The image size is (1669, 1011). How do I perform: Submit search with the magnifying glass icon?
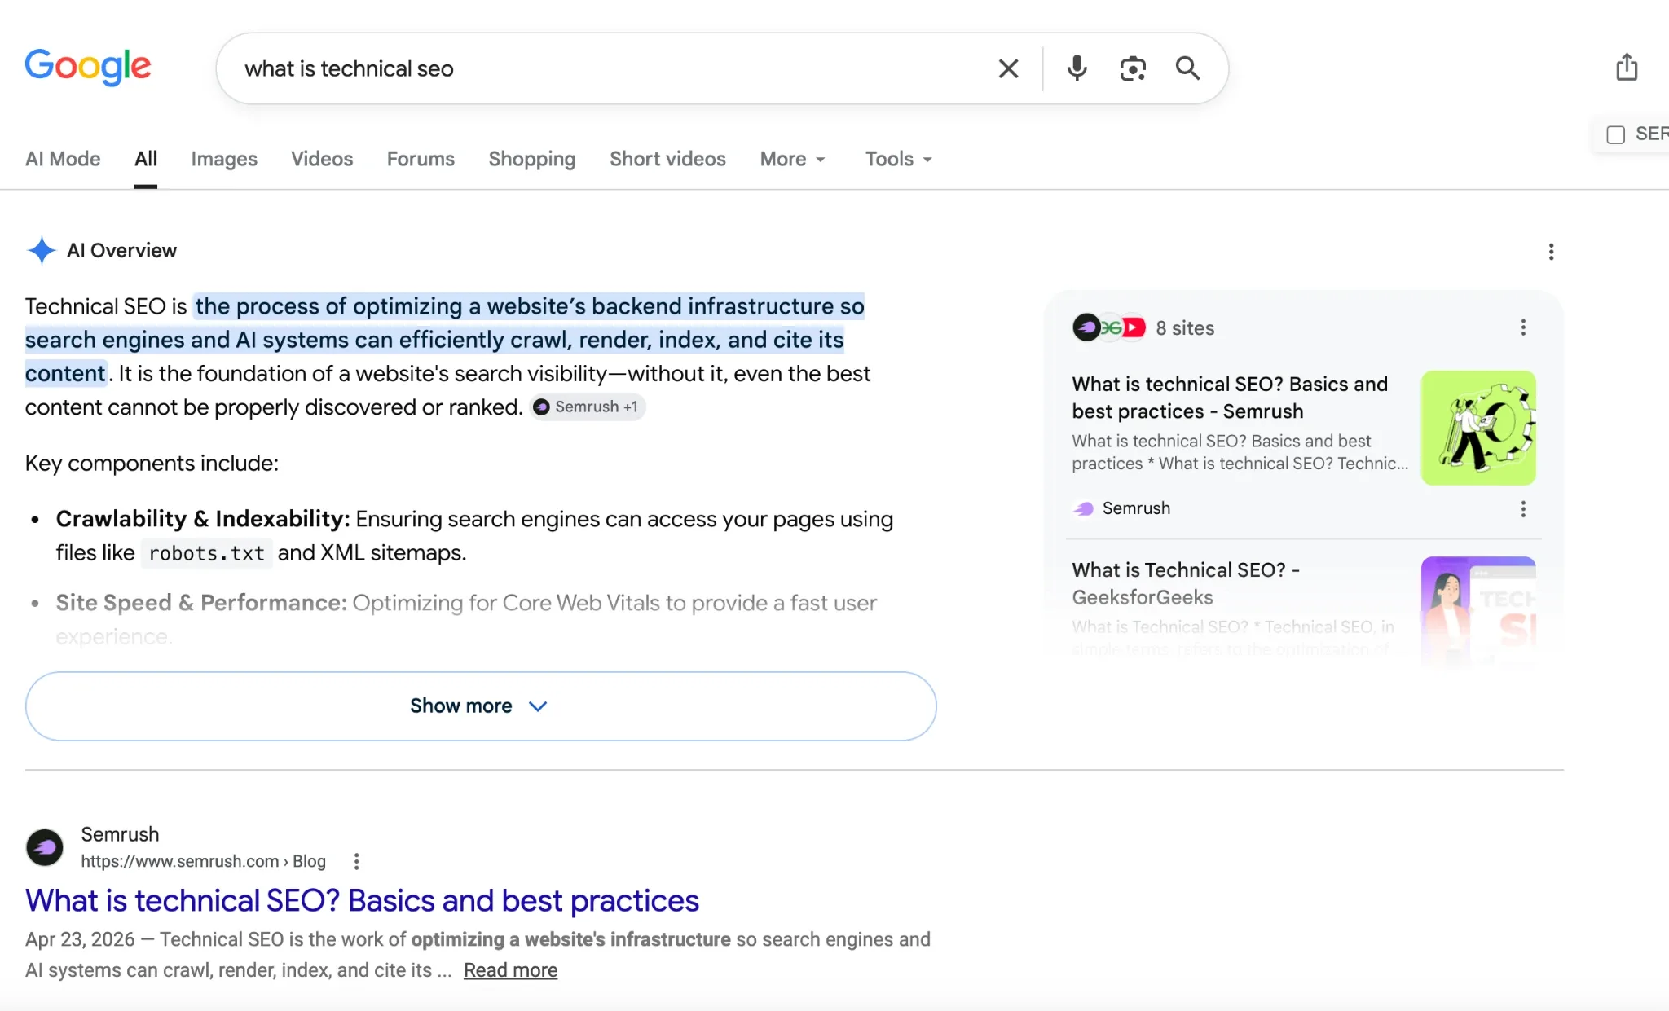1187,68
